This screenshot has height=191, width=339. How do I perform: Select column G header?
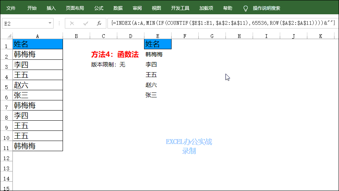pyautogui.click(x=212, y=36)
